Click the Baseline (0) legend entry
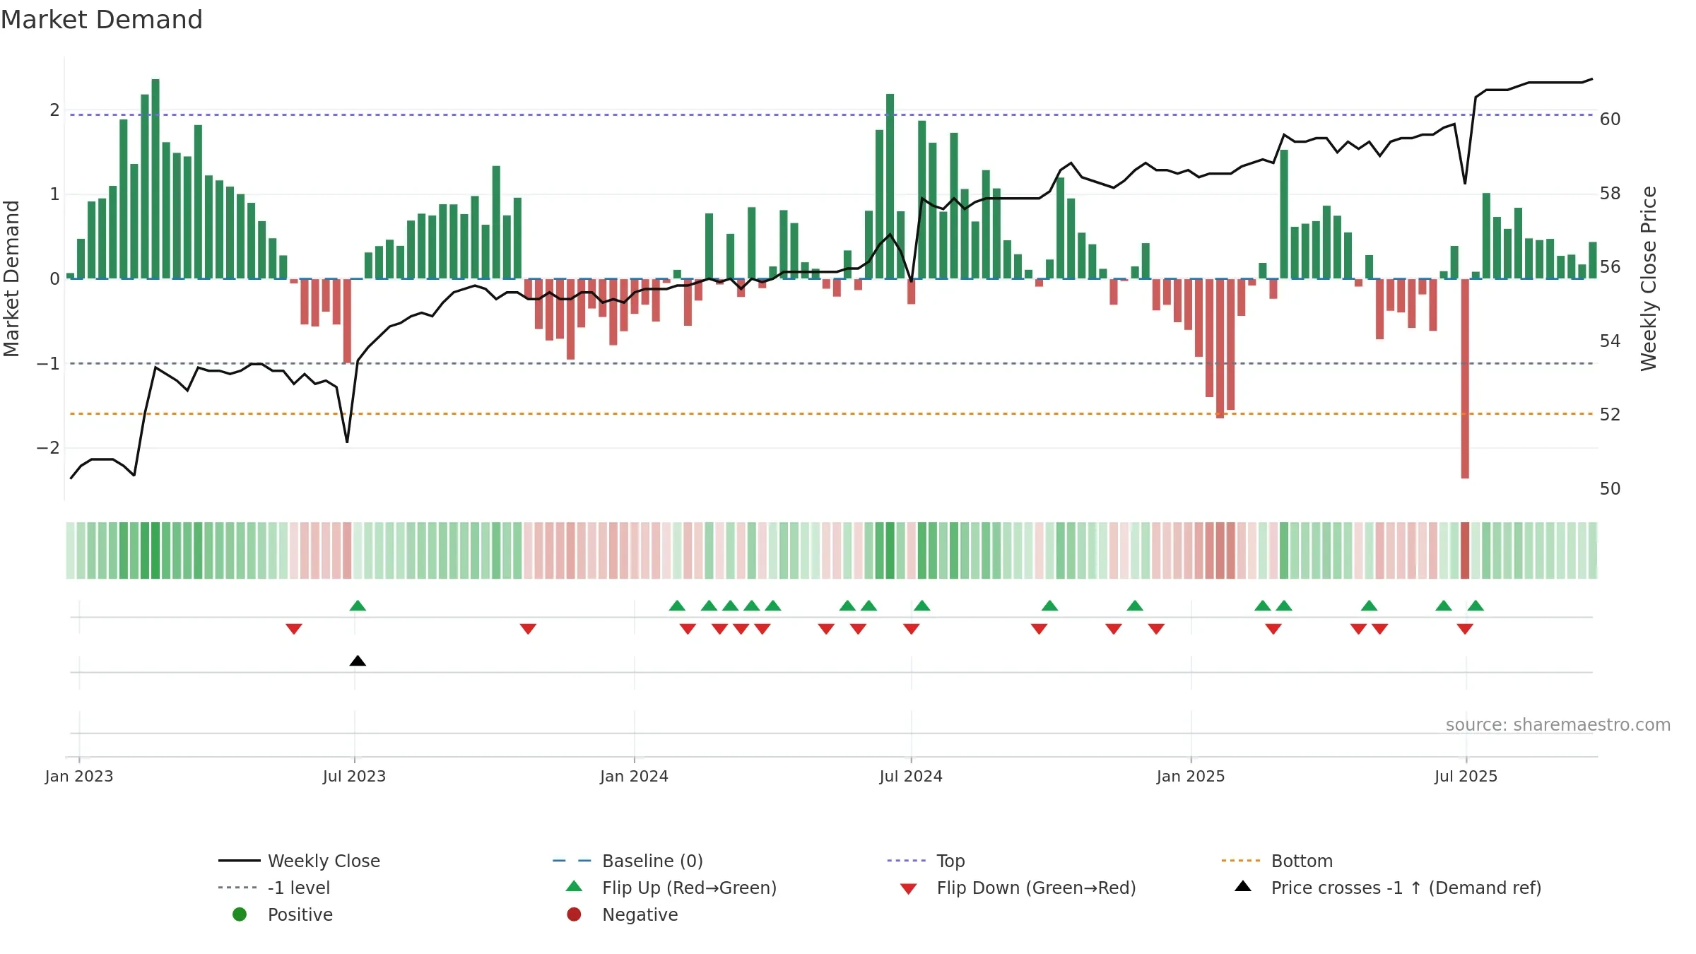Viewport: 1696px width, 954px height. (628, 861)
